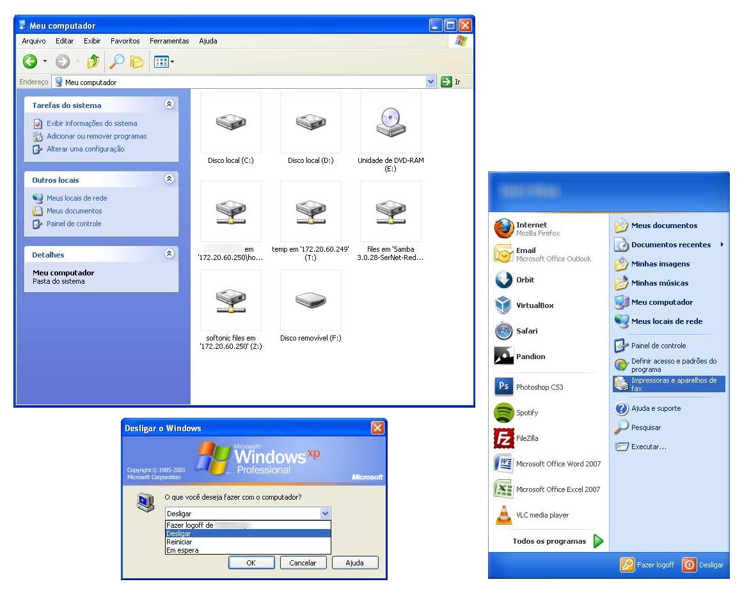Go up one folder level icon
The height and width of the screenshot is (591, 742).
(93, 61)
